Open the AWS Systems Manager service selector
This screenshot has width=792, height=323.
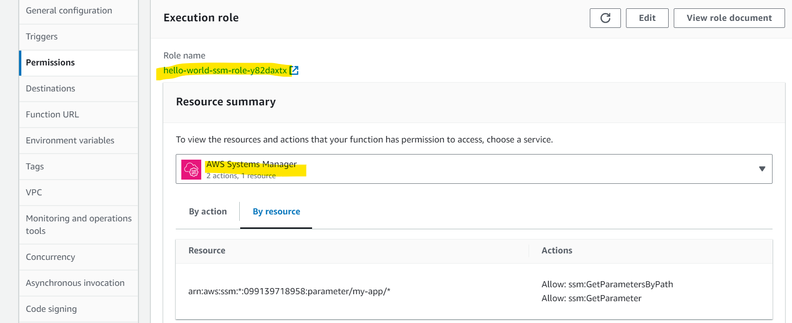click(x=474, y=169)
